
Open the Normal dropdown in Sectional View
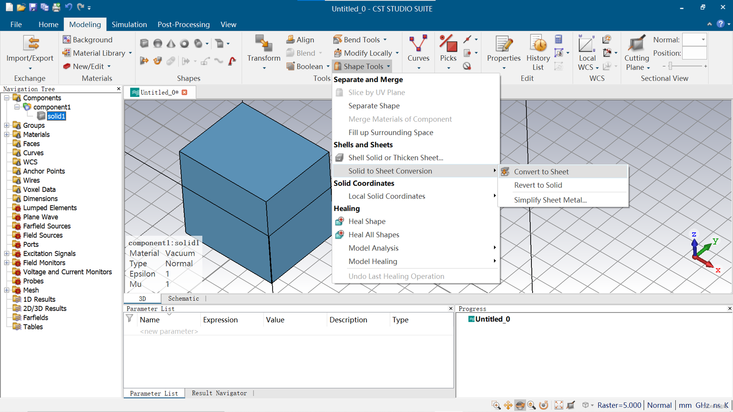coord(703,40)
